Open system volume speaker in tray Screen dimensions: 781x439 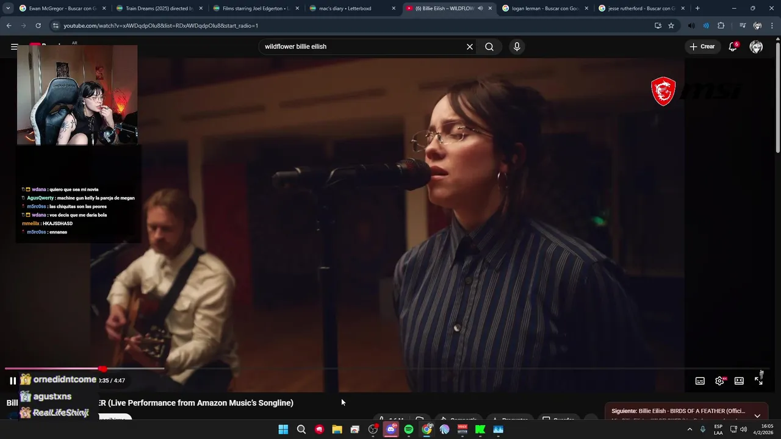(743, 429)
